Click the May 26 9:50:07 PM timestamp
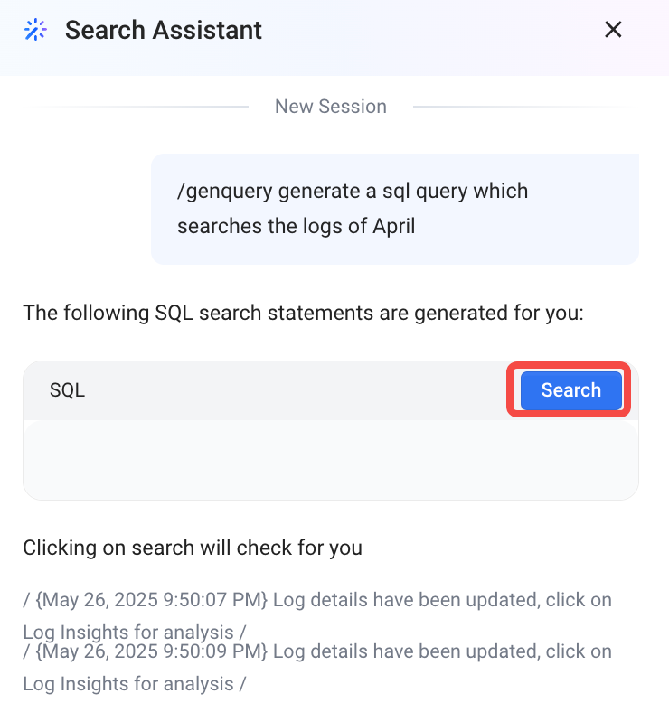Viewport: 669px width, 703px height. [151, 600]
